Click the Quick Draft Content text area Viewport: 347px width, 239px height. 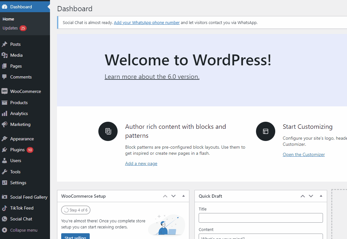point(261,236)
